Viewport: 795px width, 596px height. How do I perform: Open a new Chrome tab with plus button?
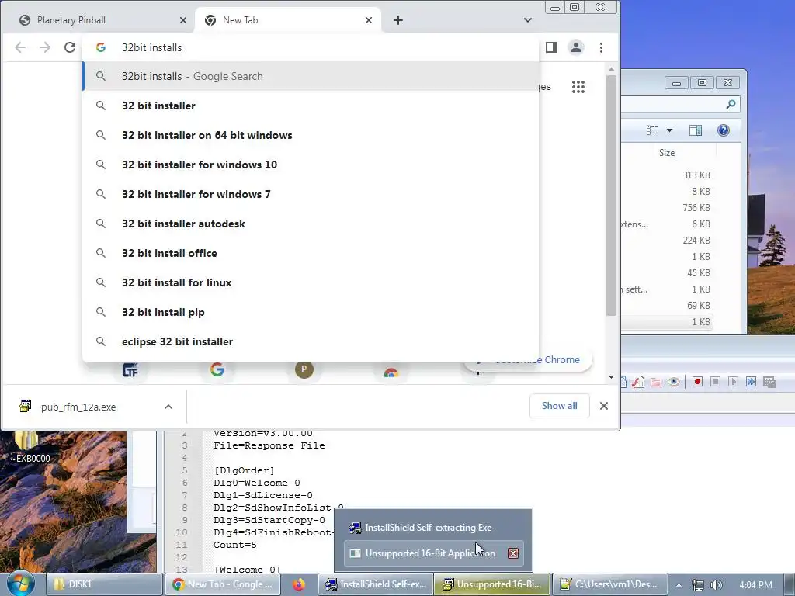(398, 20)
